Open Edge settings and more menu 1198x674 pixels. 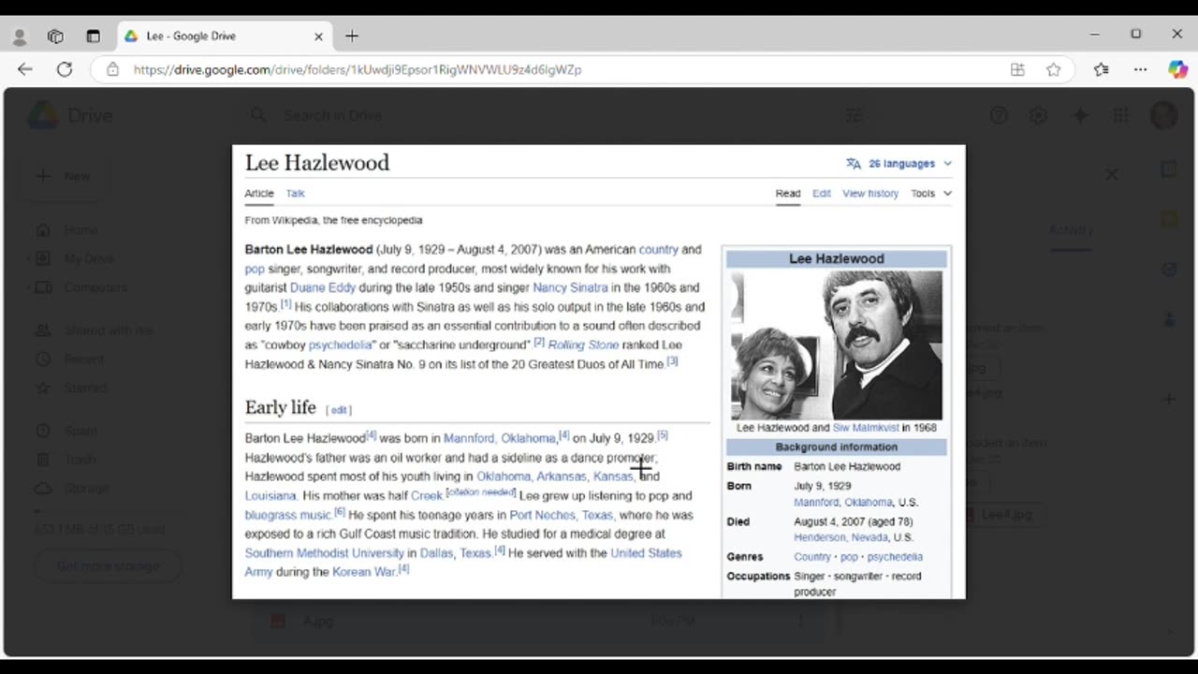point(1140,69)
